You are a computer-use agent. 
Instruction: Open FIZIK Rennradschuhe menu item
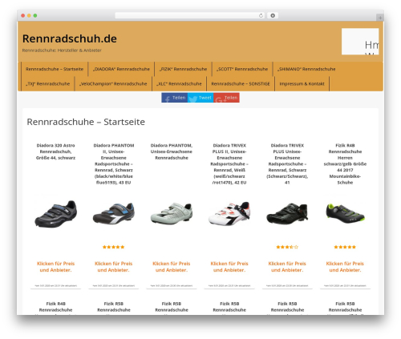(183, 69)
